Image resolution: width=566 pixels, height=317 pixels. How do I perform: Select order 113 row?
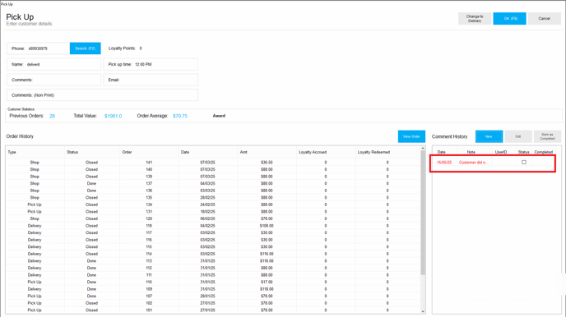pyautogui.click(x=213, y=261)
